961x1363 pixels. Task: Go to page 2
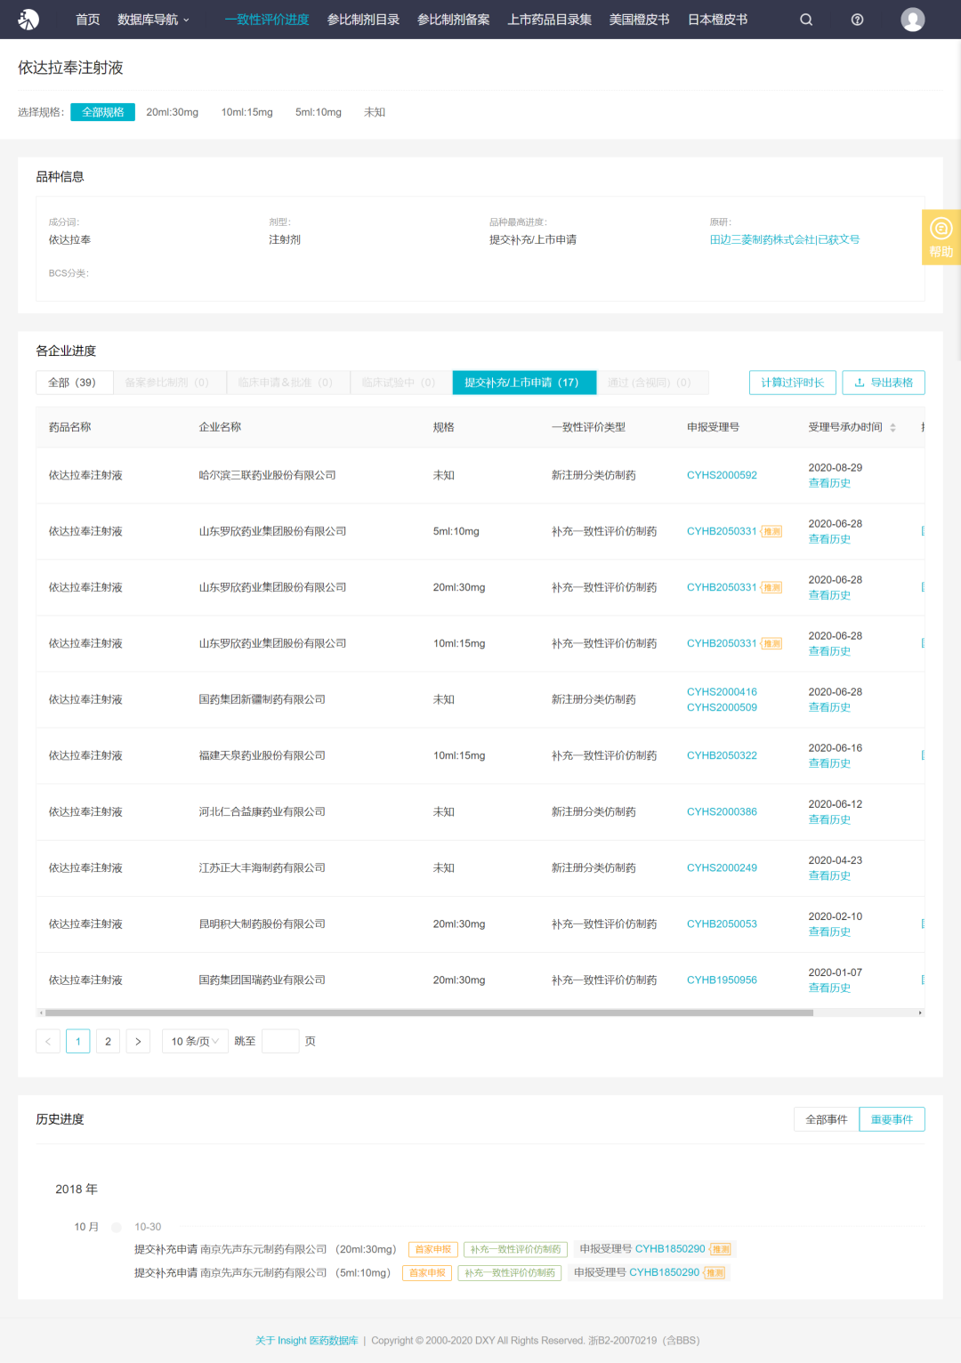point(108,1041)
